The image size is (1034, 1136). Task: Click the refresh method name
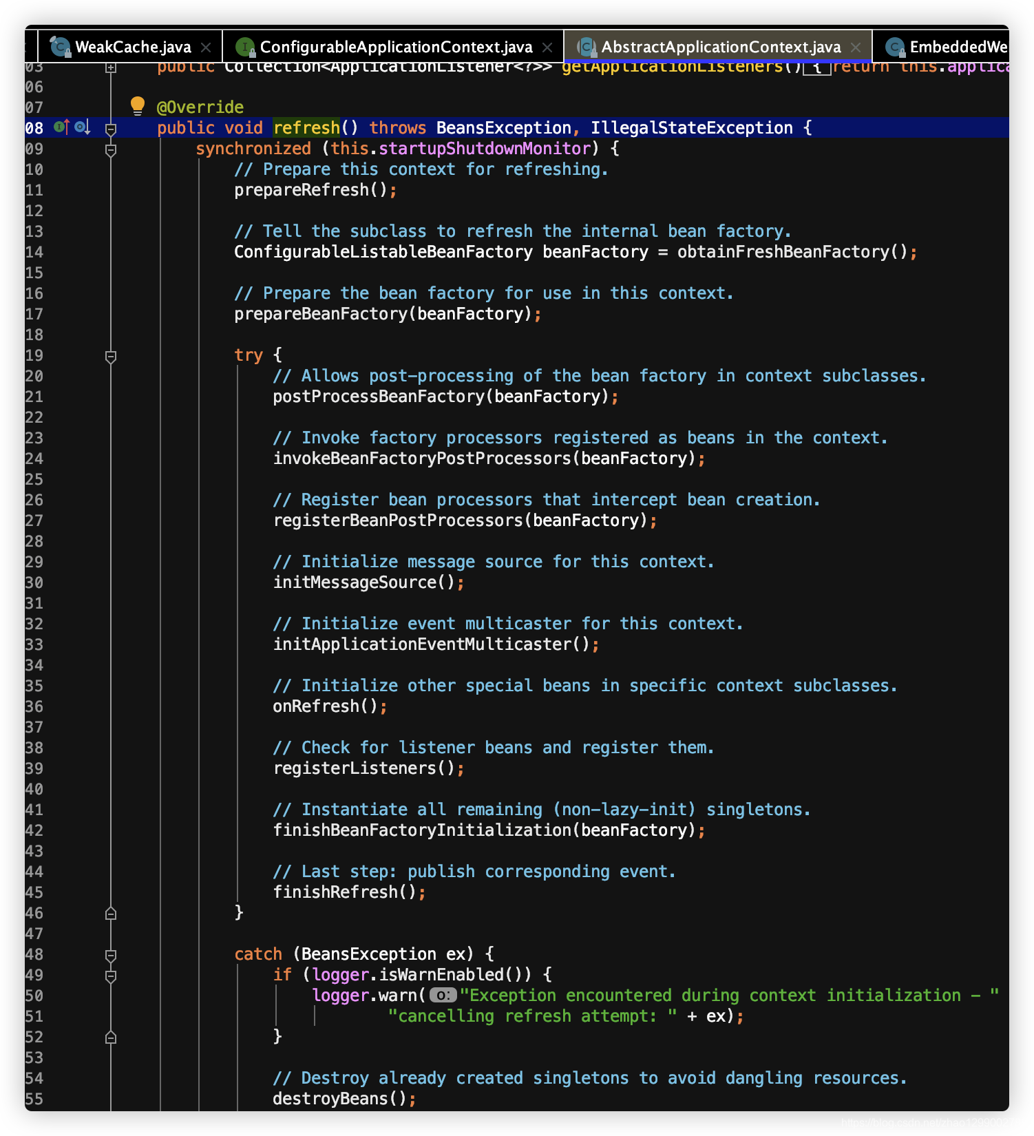(306, 128)
